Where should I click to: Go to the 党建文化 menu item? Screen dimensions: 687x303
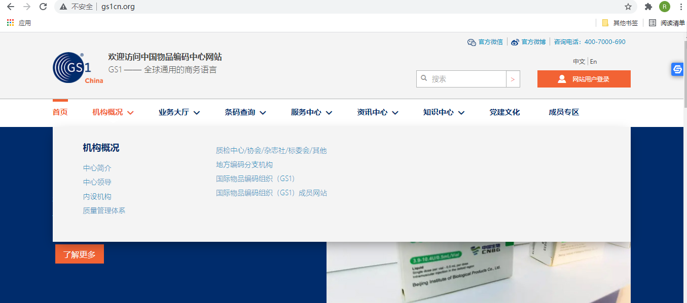pyautogui.click(x=504, y=112)
